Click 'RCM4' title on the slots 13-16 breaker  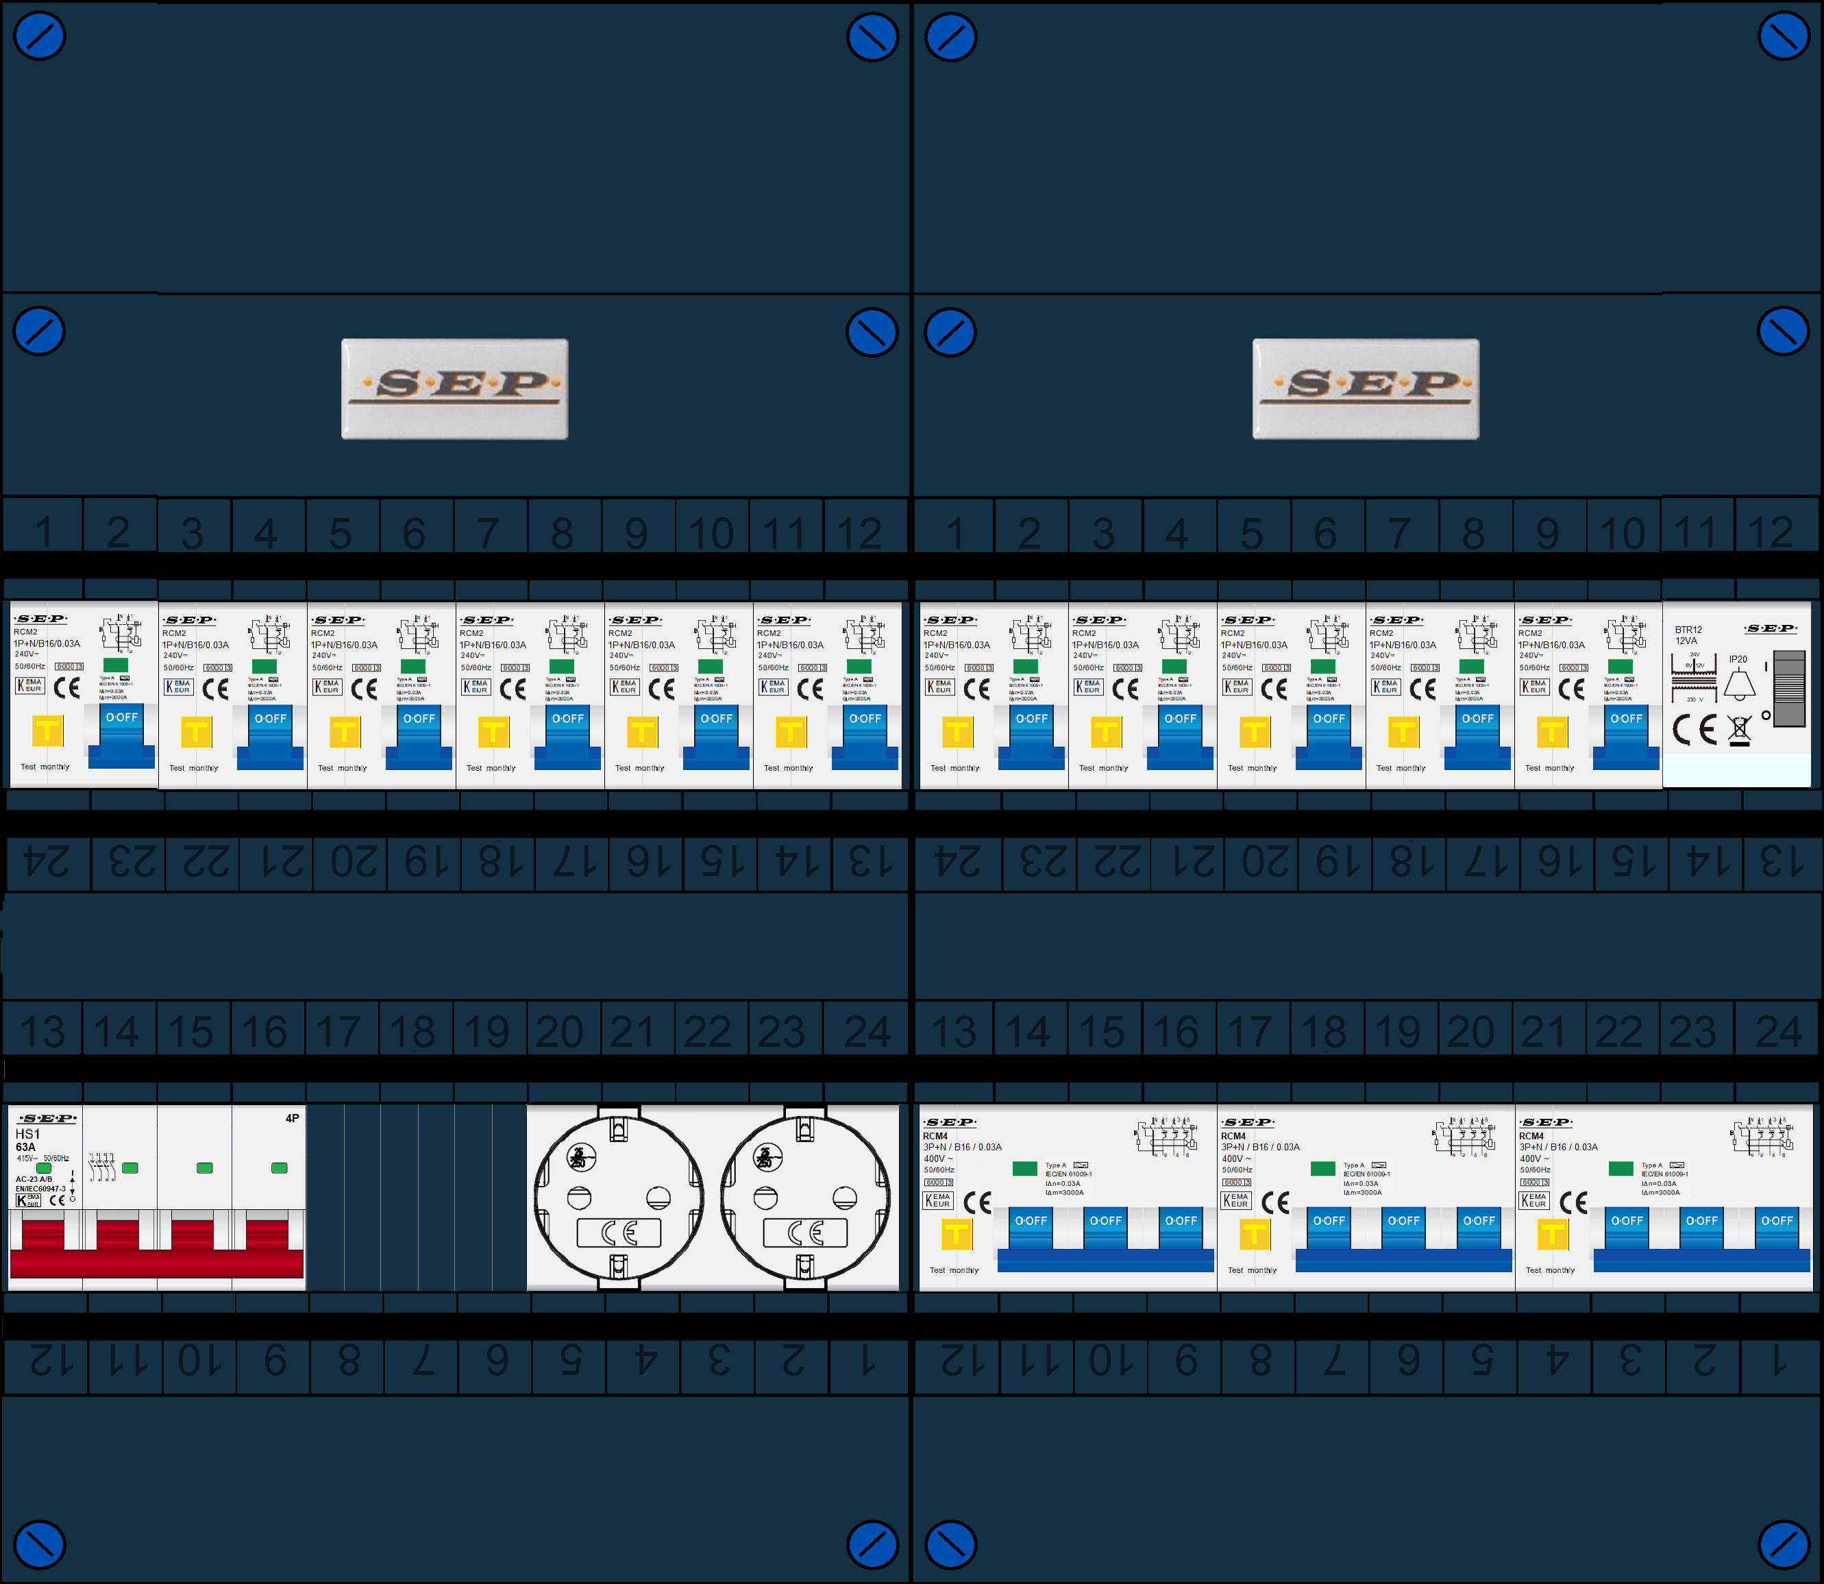coord(935,1137)
